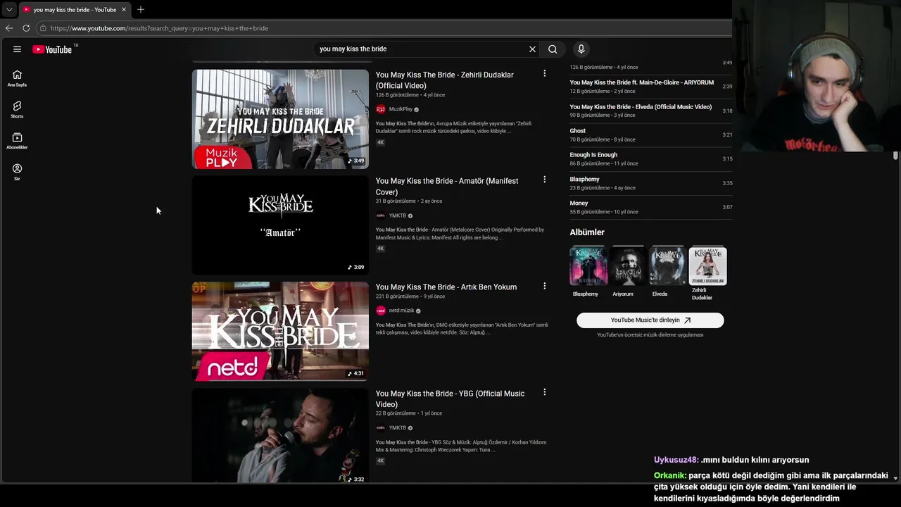Screen dimensions: 901x507
Task: Play the song Blasphemy from the list
Action: tap(651, 183)
